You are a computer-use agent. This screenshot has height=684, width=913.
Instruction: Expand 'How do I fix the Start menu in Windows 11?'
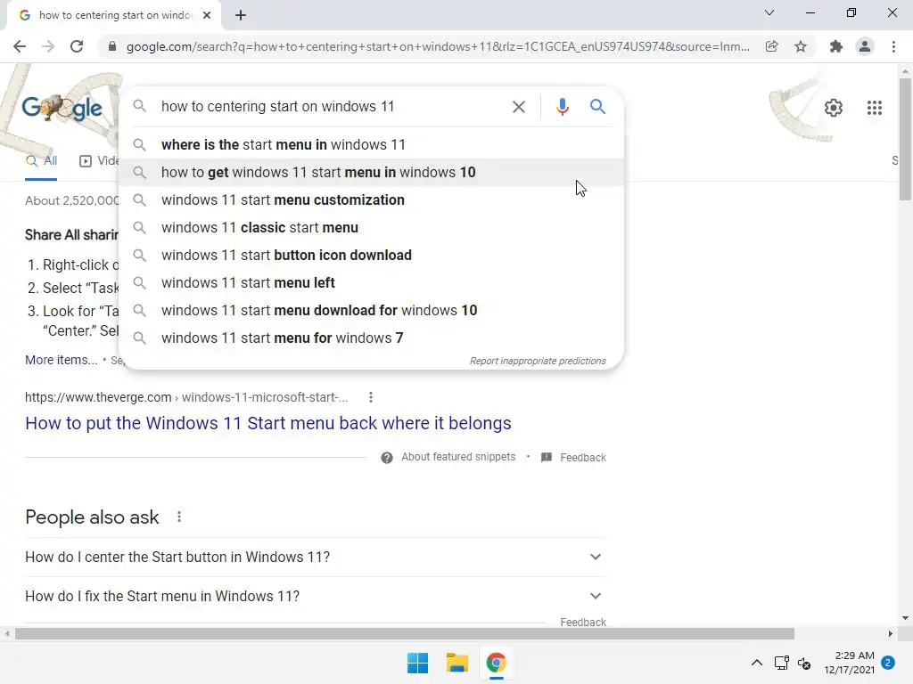[315, 596]
